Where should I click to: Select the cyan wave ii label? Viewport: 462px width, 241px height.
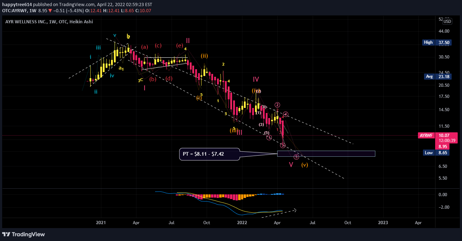(x=96, y=92)
